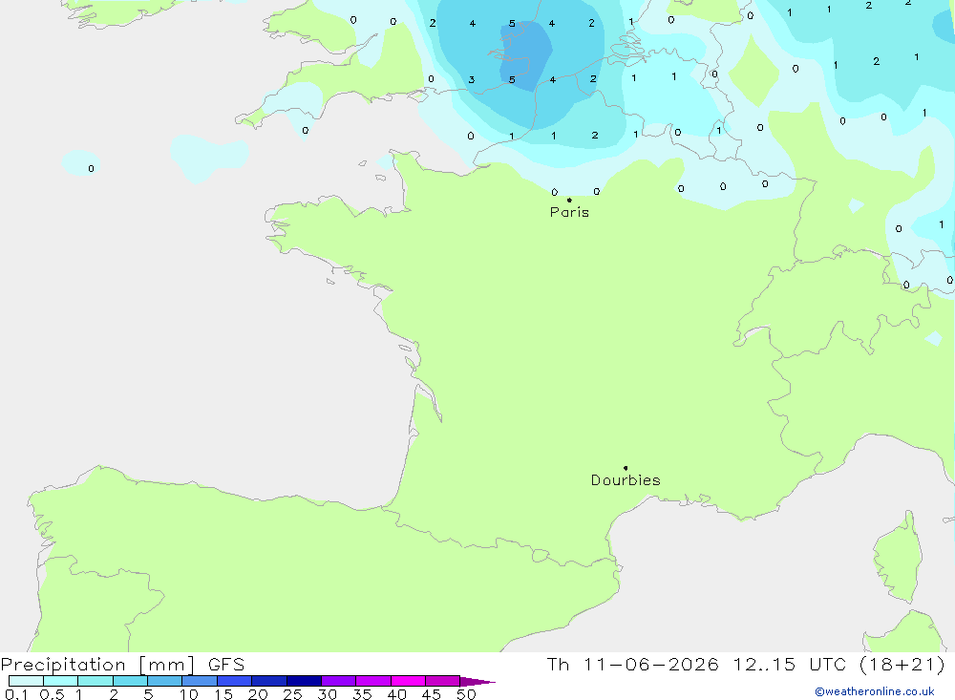The height and width of the screenshot is (700, 955).
Task: Click the Dourbies location label
Action: [626, 480]
